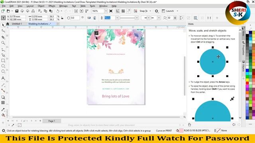Open the Launch dropdown

pyautogui.click(x=177, y=11)
